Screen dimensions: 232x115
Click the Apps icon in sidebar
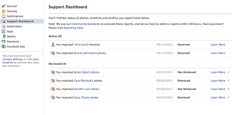coord(3,32)
